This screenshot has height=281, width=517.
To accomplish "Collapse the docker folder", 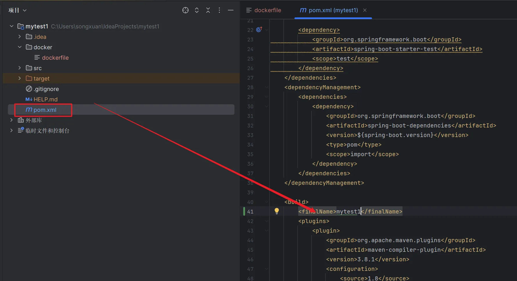I will (x=20, y=47).
